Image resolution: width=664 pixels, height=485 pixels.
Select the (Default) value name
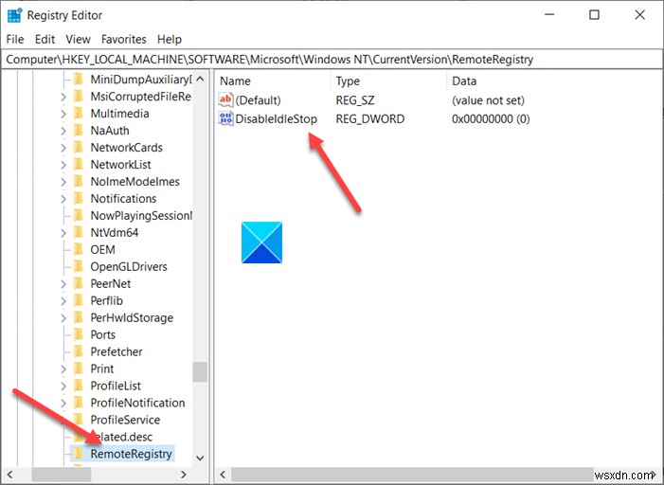258,100
